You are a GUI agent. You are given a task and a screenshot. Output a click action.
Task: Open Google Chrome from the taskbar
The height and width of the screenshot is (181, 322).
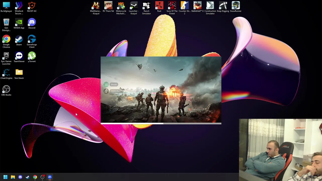tap(35, 177)
